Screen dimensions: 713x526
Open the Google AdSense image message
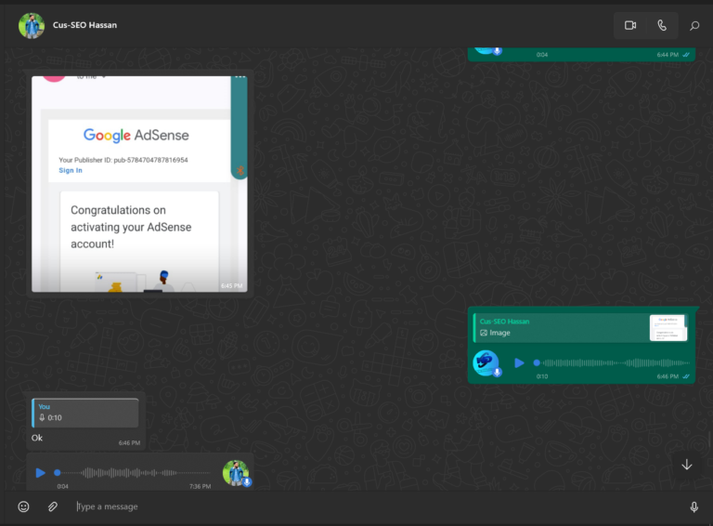point(139,186)
